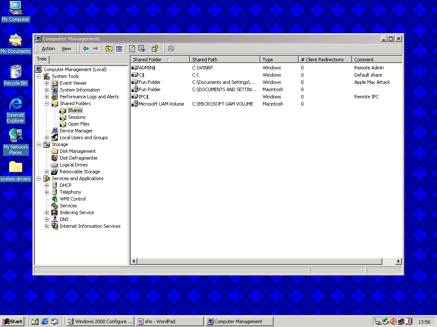Collapse Services and Applications node
Screen dimensions: 437x327
click(x=39, y=178)
